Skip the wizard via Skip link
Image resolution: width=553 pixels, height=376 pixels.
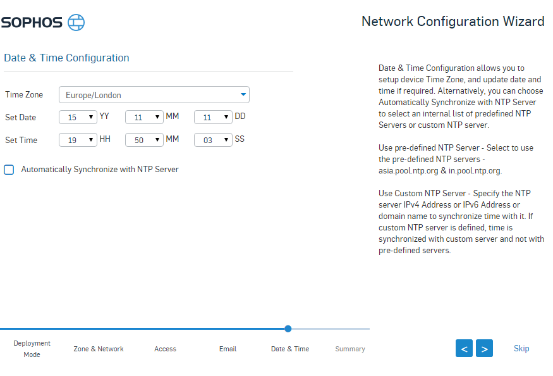(x=521, y=348)
